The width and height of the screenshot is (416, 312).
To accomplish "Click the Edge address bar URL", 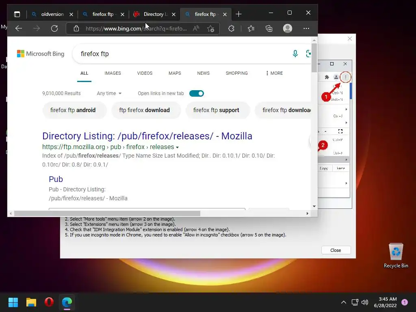I will (x=136, y=28).
